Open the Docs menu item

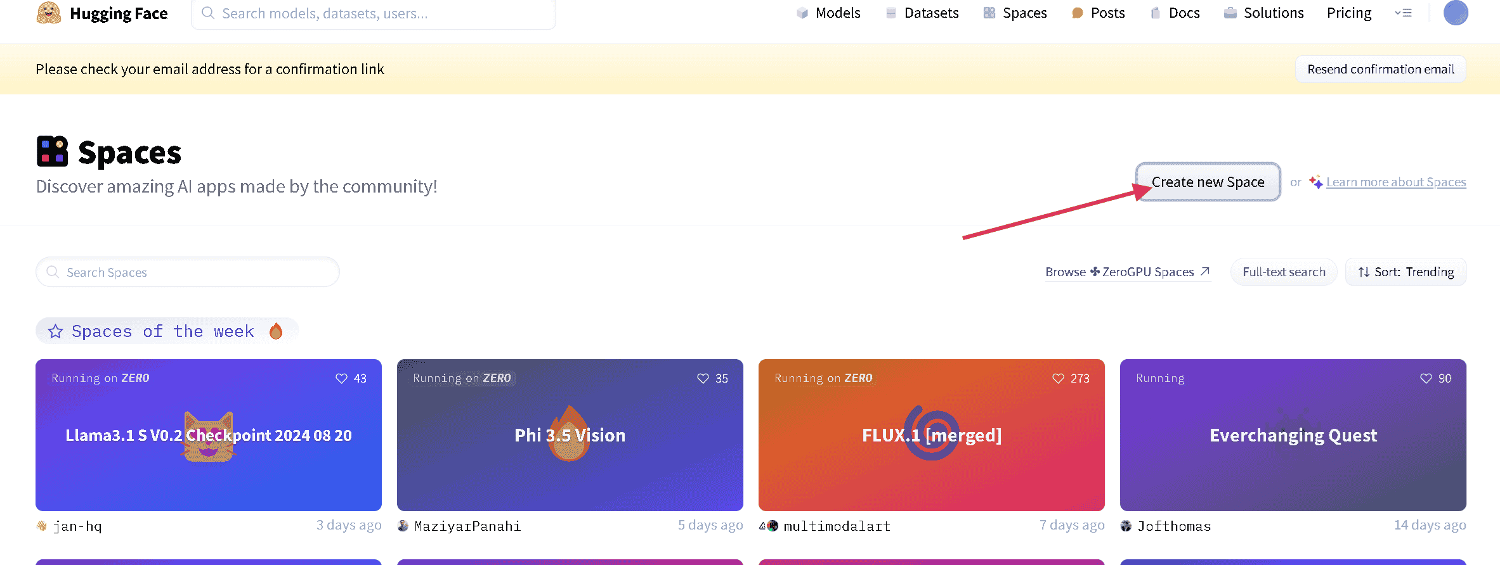[1175, 13]
